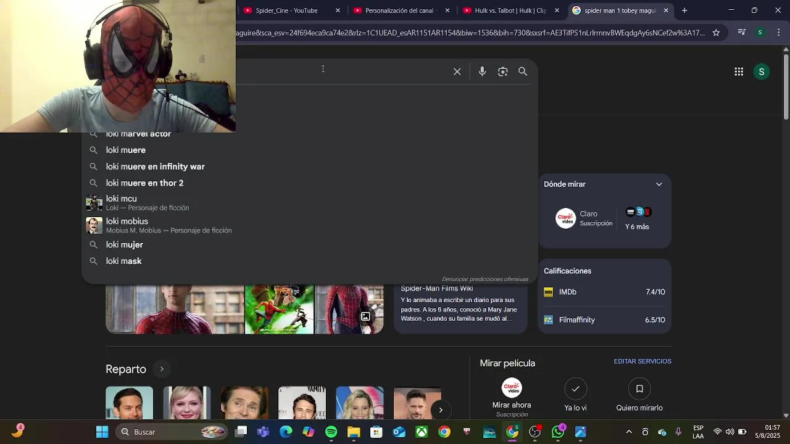Choose suggestion loki mcu
The height and width of the screenshot is (444, 790).
147,203
